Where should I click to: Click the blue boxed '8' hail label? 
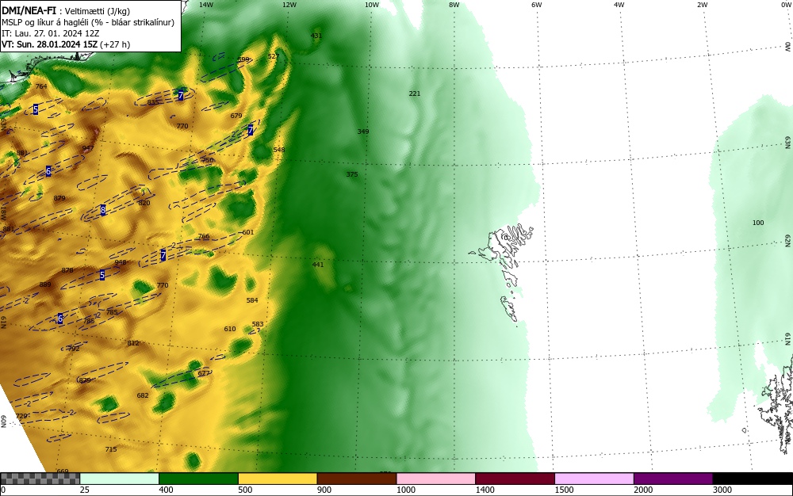point(103,210)
